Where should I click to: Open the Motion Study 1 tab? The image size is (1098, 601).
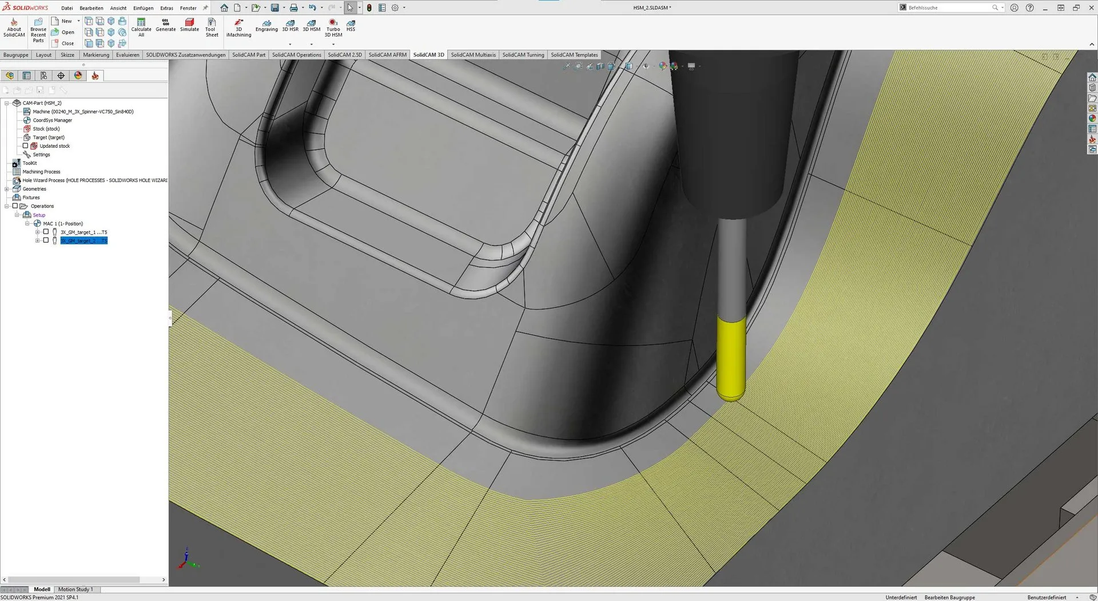point(75,590)
